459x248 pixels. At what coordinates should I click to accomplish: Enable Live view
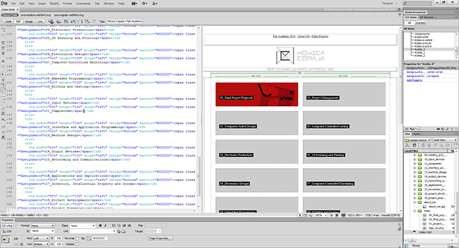[40, 21]
